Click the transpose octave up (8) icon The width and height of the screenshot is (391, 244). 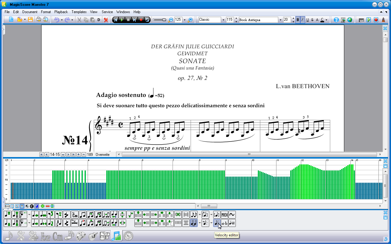coord(15,215)
